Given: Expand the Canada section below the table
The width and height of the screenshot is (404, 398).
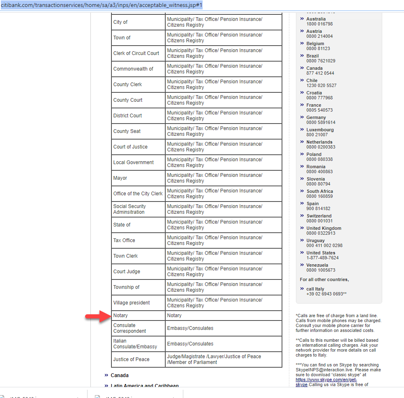Looking at the screenshot, I should click(119, 375).
